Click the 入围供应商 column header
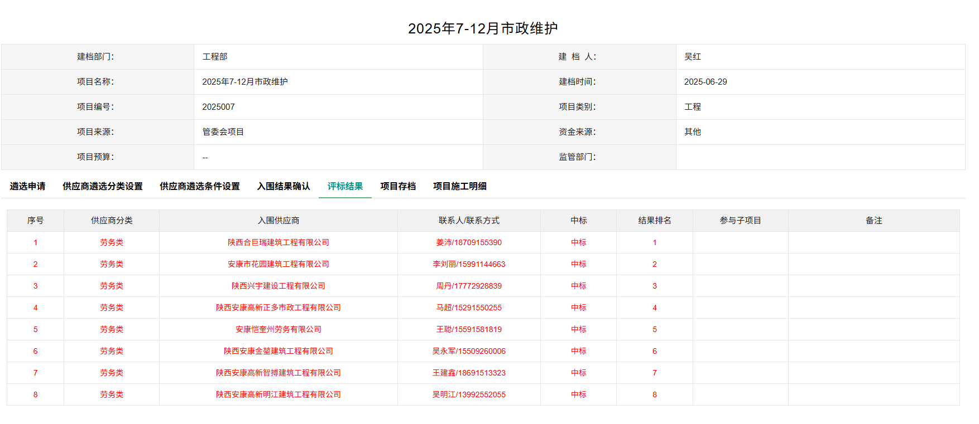This screenshot has width=979, height=424. pyautogui.click(x=278, y=221)
